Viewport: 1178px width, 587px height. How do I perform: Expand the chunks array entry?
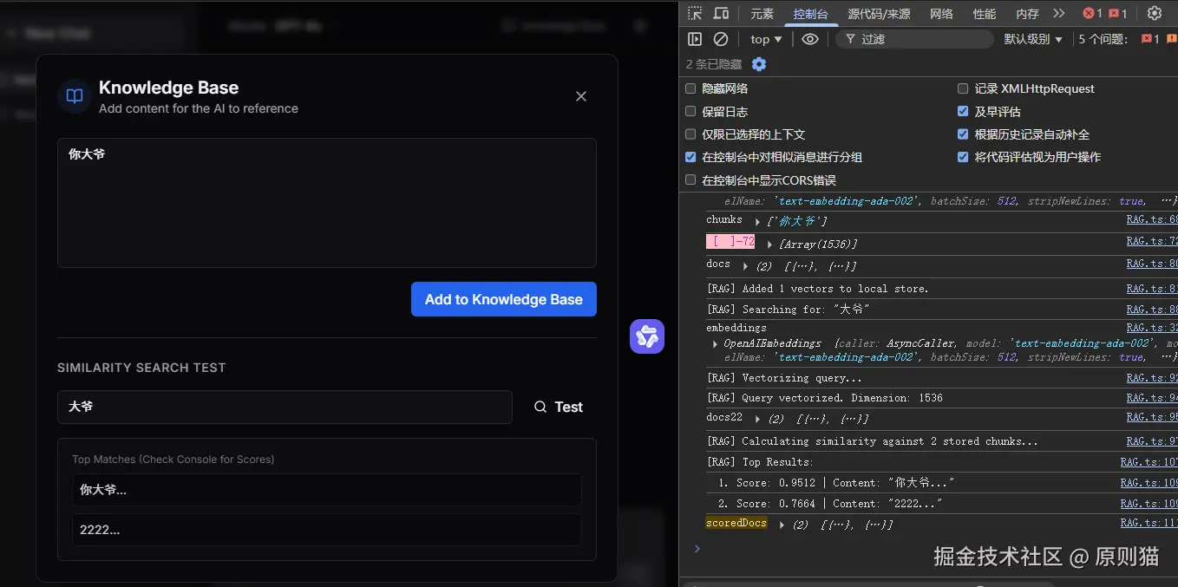(x=757, y=222)
